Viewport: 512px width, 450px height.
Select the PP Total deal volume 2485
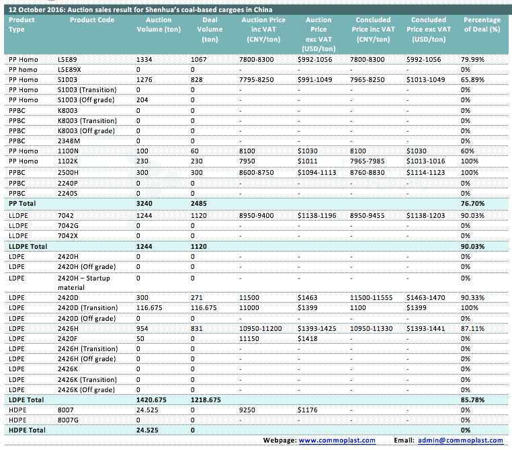pyautogui.click(x=198, y=204)
